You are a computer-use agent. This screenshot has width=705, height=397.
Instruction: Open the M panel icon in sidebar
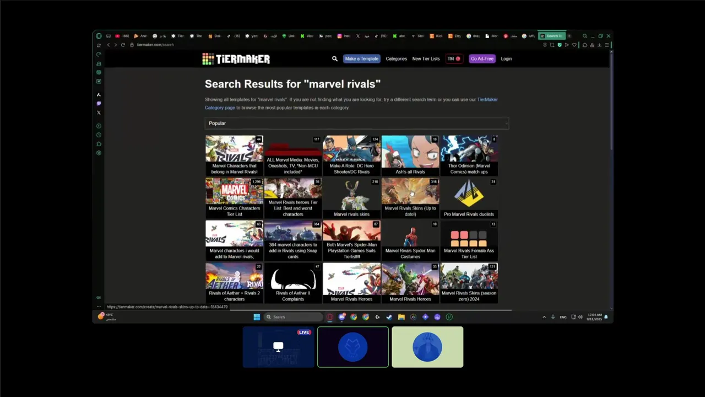(99, 81)
